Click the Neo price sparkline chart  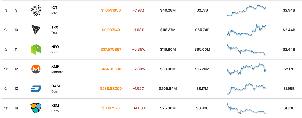point(246,49)
